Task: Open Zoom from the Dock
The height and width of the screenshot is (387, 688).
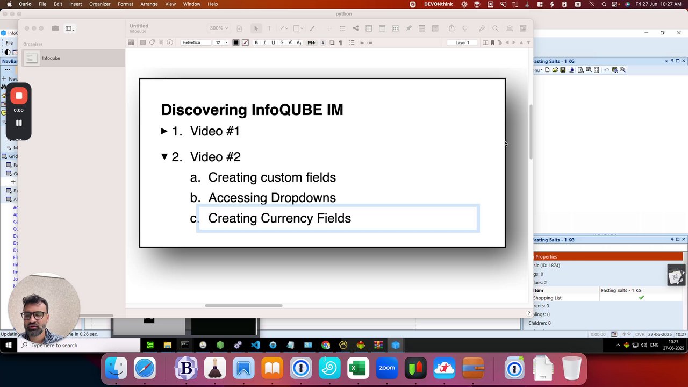Action: (387, 368)
